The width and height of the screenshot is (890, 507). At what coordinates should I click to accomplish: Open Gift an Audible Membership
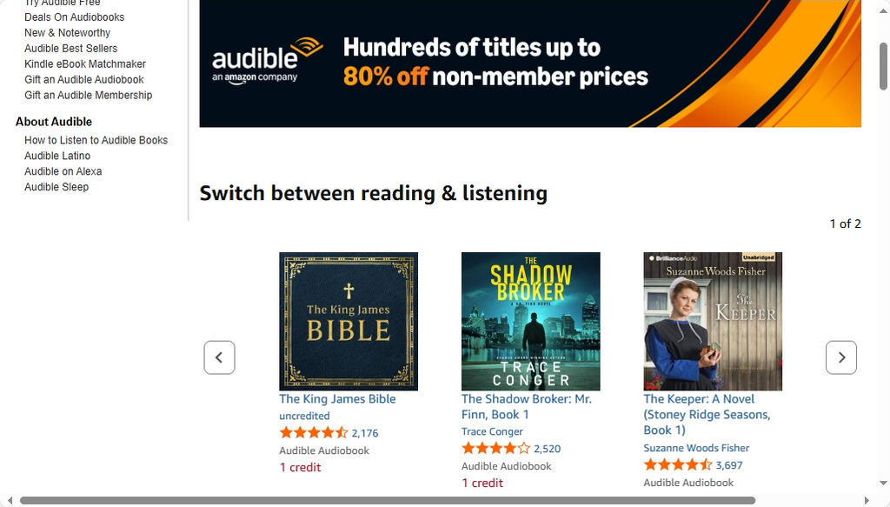tap(88, 96)
